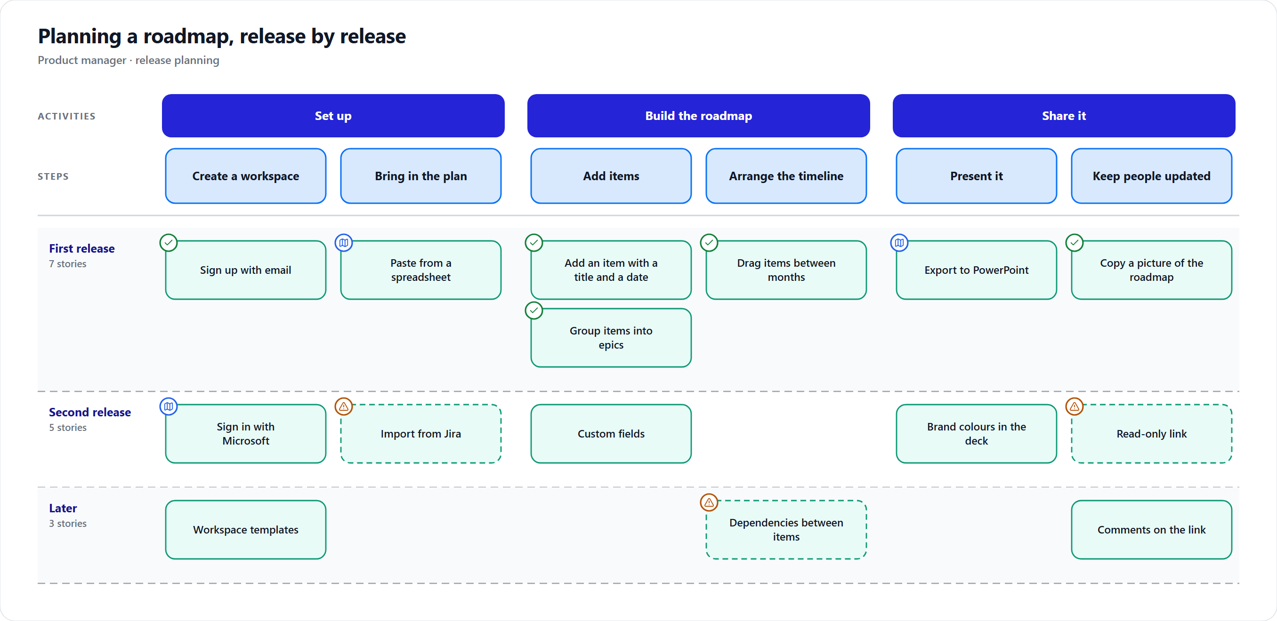Image resolution: width=1277 pixels, height=621 pixels.
Task: Open the Present it step
Action: 977,176
